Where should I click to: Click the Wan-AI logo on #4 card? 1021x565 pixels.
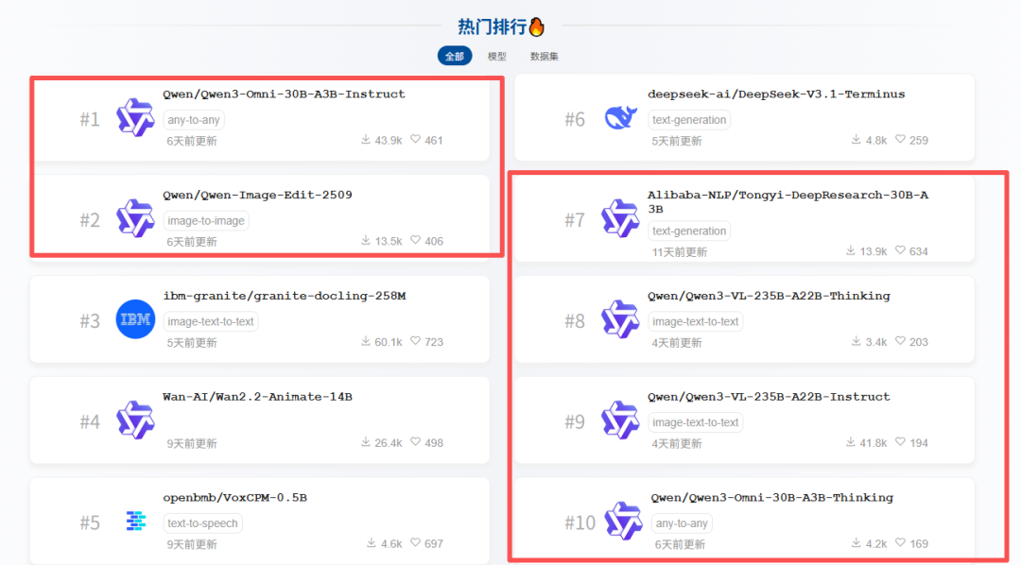pyautogui.click(x=135, y=420)
